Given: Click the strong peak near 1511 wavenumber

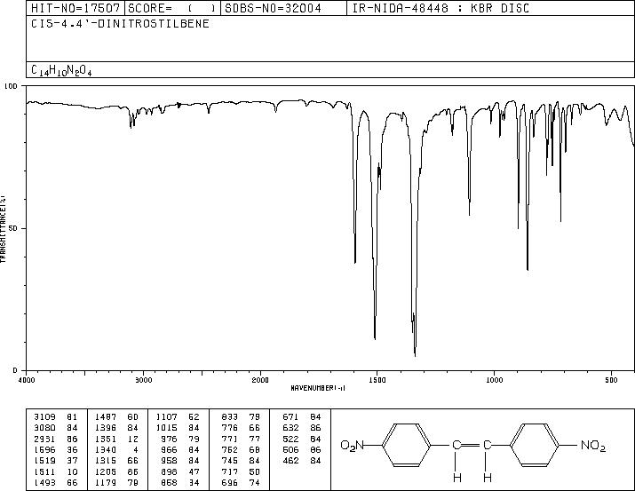Looking at the screenshot, I should [x=375, y=338].
